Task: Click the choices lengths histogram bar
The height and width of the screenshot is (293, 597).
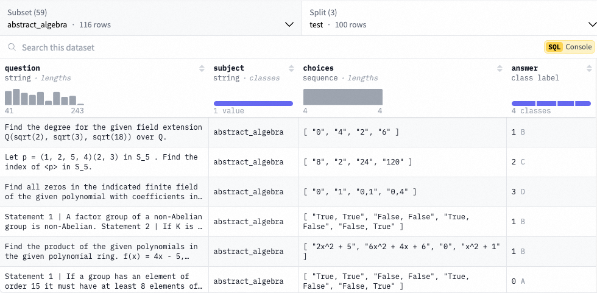Action: point(342,97)
